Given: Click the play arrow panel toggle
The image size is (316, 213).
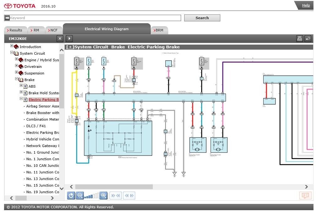Looking at the screenshot, I should [69, 38].
